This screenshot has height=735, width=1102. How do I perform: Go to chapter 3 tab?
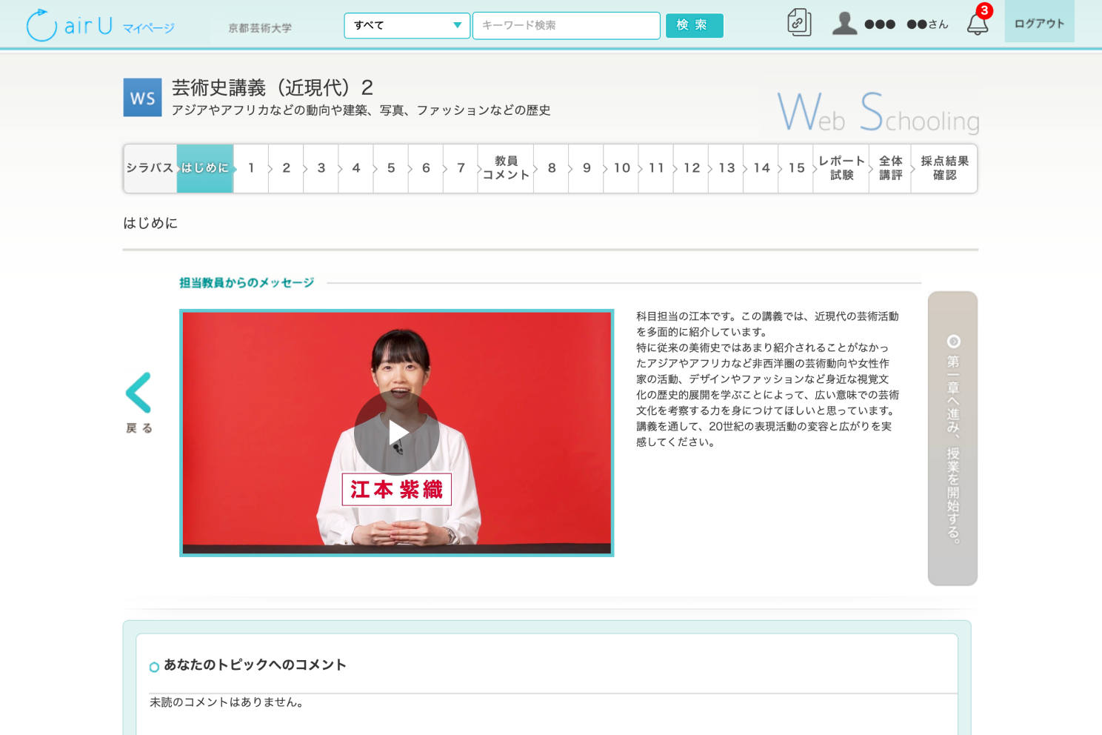click(x=321, y=168)
